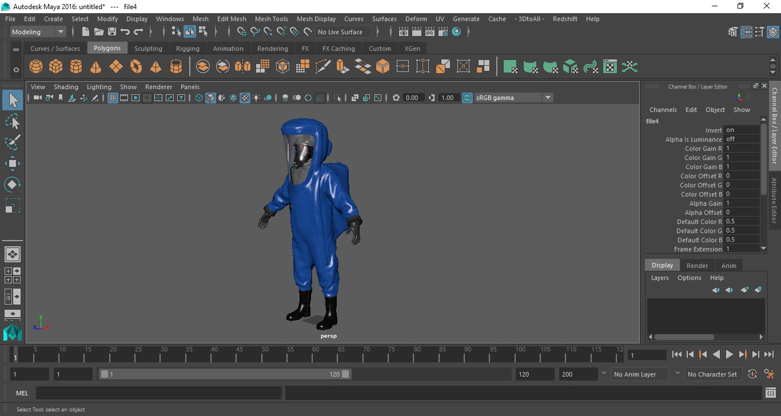
Task: Click the polygon cylinder shelf icon
Action: tap(76, 66)
